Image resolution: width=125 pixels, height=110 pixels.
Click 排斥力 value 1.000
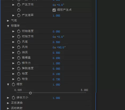click(x=57, y=64)
